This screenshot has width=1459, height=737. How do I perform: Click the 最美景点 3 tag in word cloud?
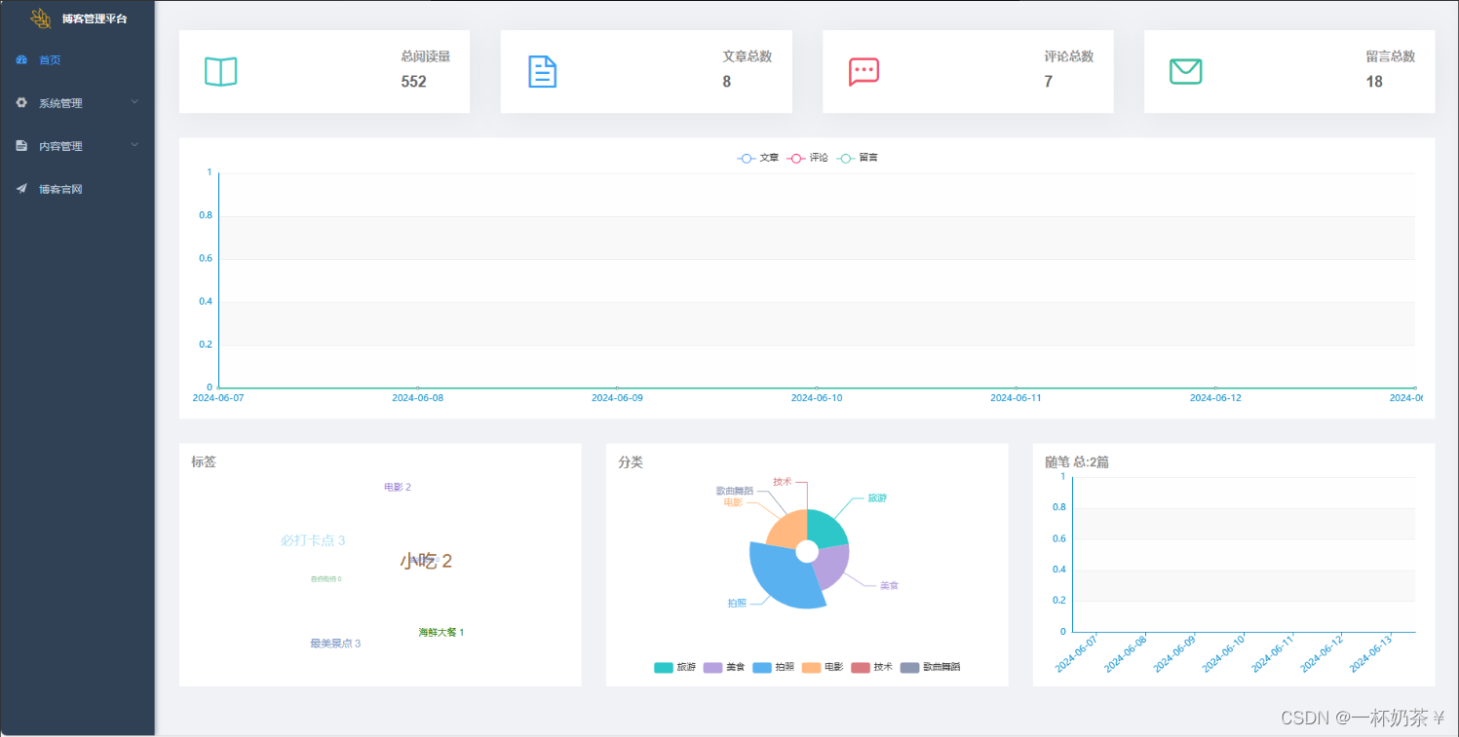(335, 644)
